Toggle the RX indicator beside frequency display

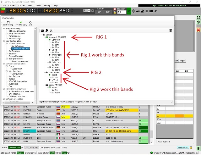pyautogui.click(x=3, y=9)
